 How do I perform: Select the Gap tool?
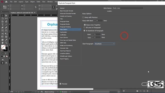[6, 18]
